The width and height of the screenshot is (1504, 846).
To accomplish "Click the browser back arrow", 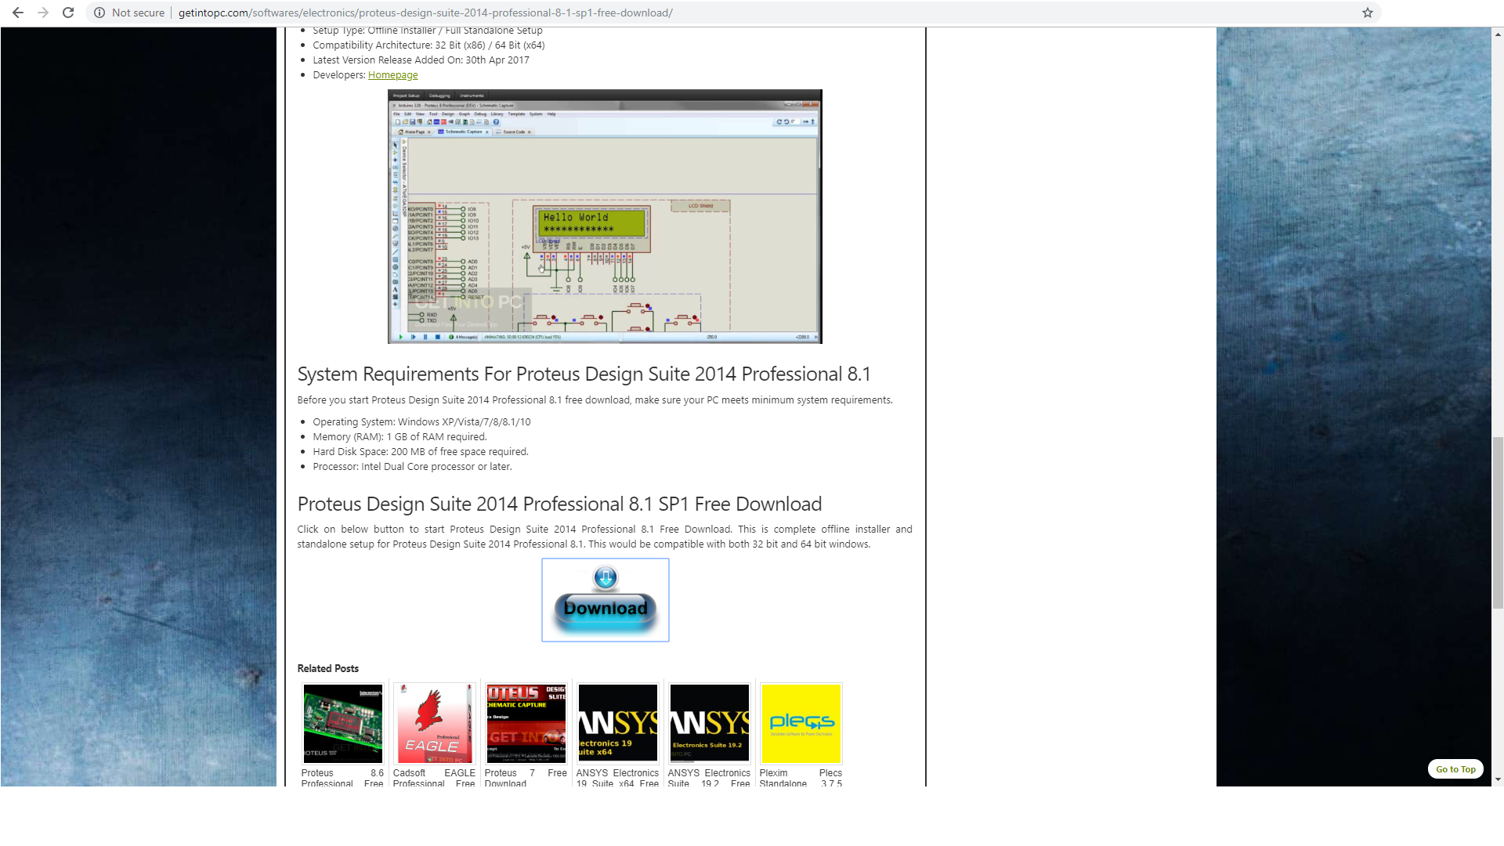I will click(x=18, y=13).
